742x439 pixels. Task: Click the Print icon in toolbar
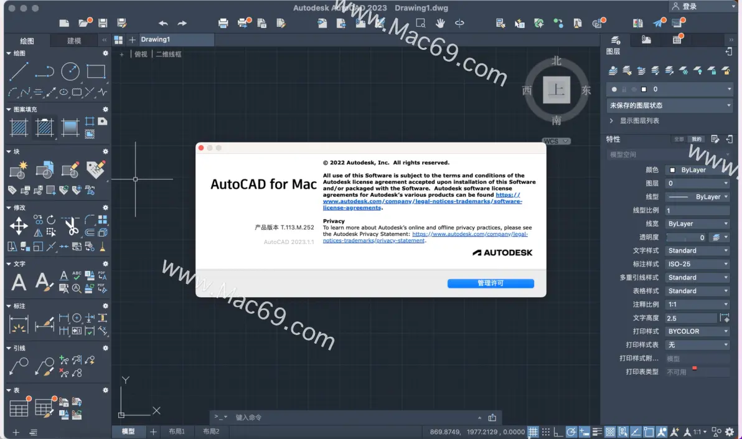tap(223, 23)
